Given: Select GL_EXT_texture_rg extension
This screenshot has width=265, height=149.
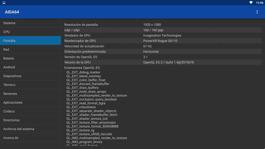Looking at the screenshot, I should [80, 130].
